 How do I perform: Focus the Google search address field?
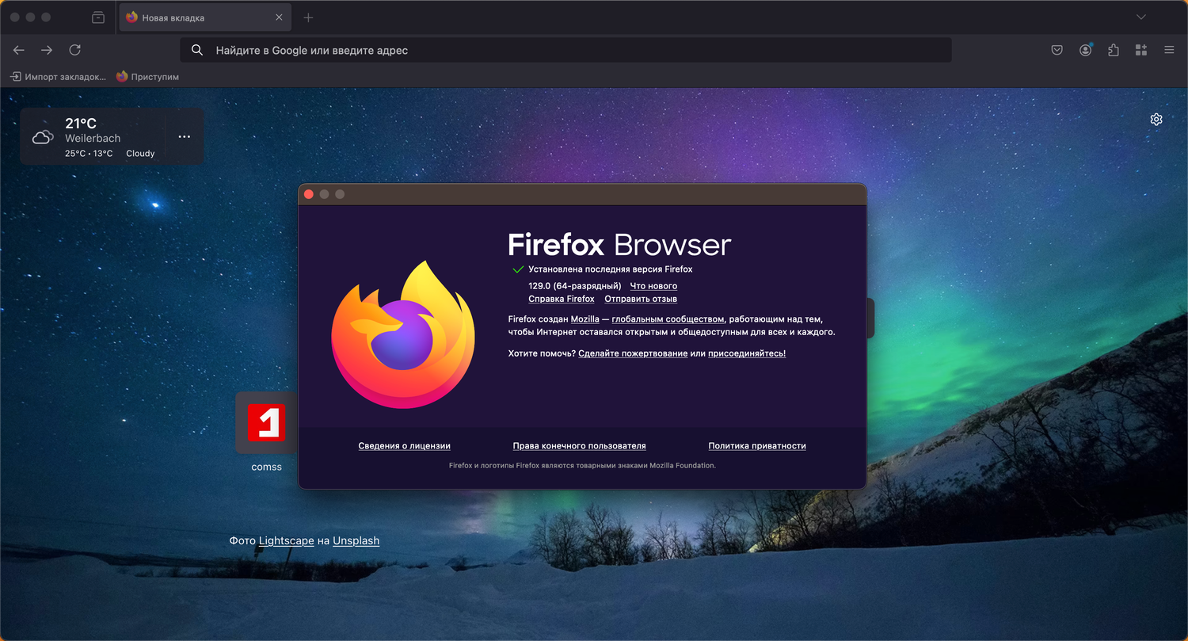[565, 50]
